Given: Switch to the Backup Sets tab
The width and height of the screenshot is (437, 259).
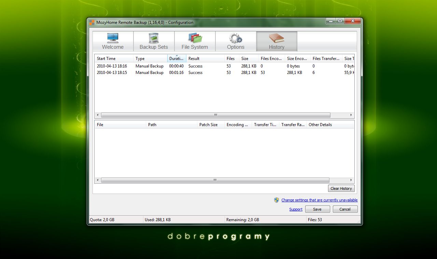Looking at the screenshot, I should pos(154,41).
